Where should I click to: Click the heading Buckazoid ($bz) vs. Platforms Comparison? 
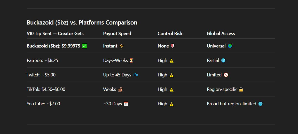(82, 23)
